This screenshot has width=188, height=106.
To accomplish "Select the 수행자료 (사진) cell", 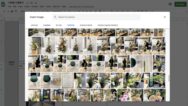I will pos(11,63).
